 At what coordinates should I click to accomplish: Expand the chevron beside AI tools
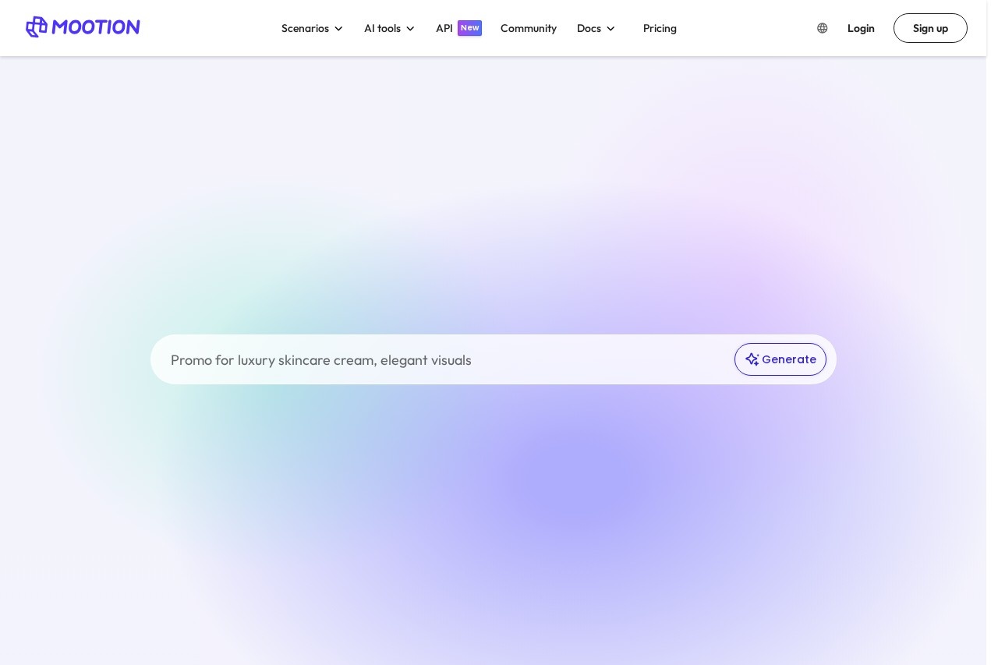click(x=410, y=29)
